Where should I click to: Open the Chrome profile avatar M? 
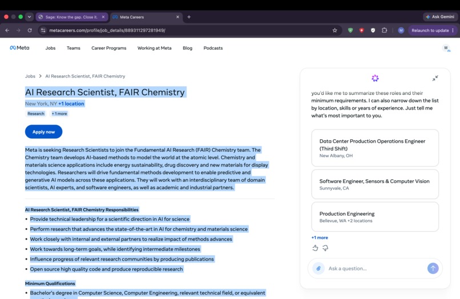[x=401, y=30]
